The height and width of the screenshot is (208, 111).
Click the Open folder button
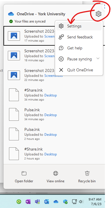(x=24, y=177)
